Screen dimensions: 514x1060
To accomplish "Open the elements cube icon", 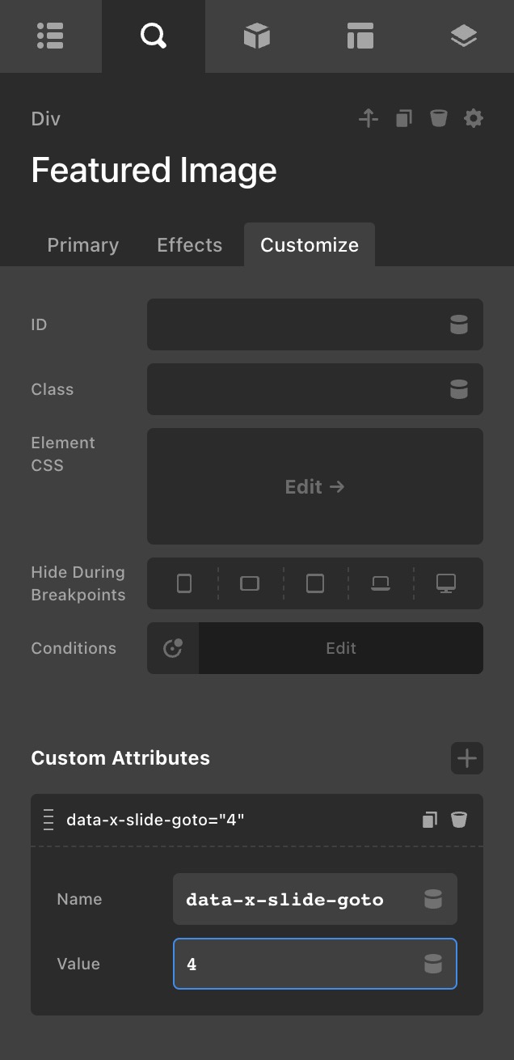I will tap(256, 36).
